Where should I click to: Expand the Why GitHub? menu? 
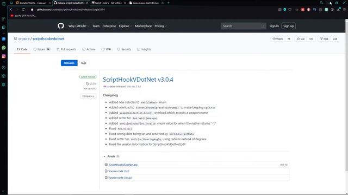click(78, 26)
